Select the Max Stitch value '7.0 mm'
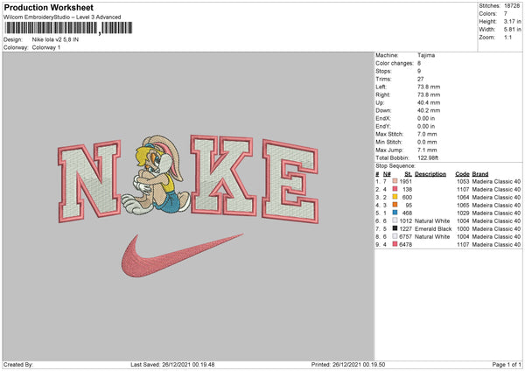The height and width of the screenshot is (371, 525). pos(427,134)
